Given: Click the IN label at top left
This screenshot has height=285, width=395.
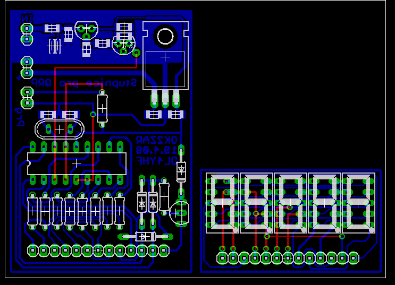Looking at the screenshot, I should coord(27,18).
